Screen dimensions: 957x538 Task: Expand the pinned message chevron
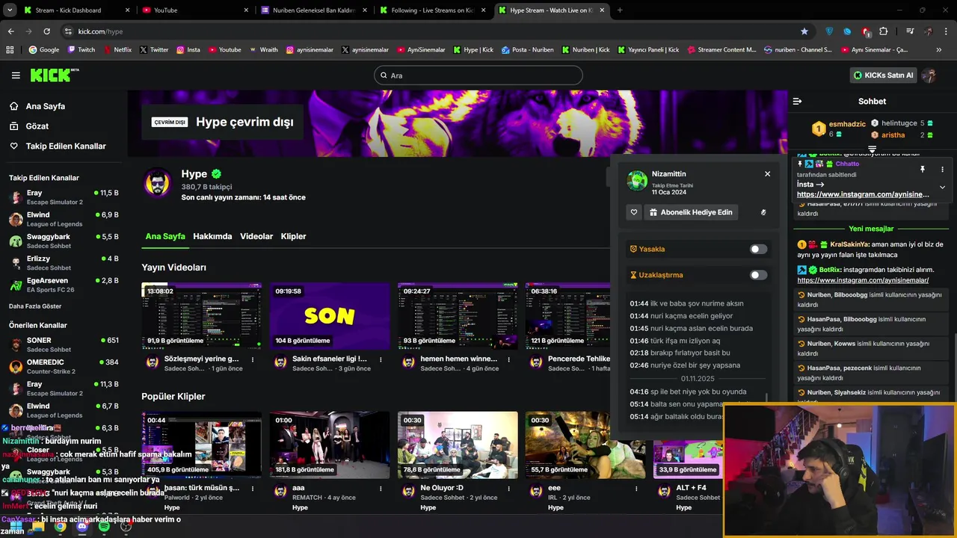coord(942,187)
